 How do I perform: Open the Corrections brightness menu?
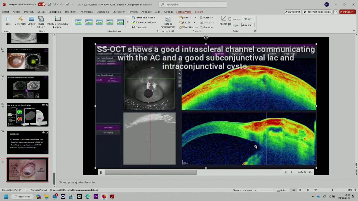pos(20,22)
